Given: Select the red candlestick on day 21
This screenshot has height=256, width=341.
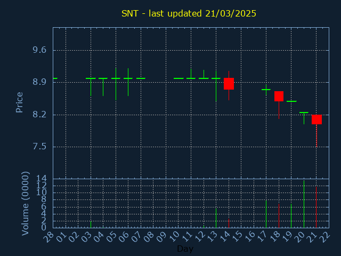Looking at the screenshot, I should click(x=316, y=119).
